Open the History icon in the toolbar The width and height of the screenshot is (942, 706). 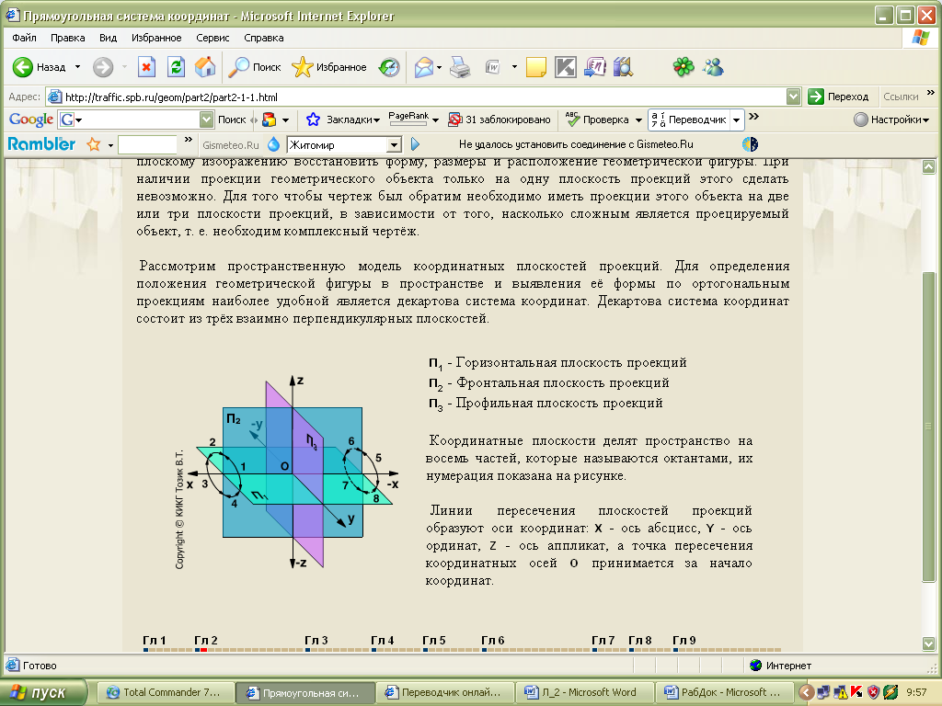(x=389, y=67)
